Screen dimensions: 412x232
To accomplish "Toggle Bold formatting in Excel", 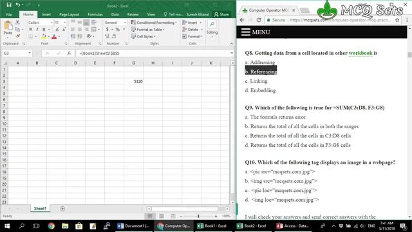I will coord(30,29).
